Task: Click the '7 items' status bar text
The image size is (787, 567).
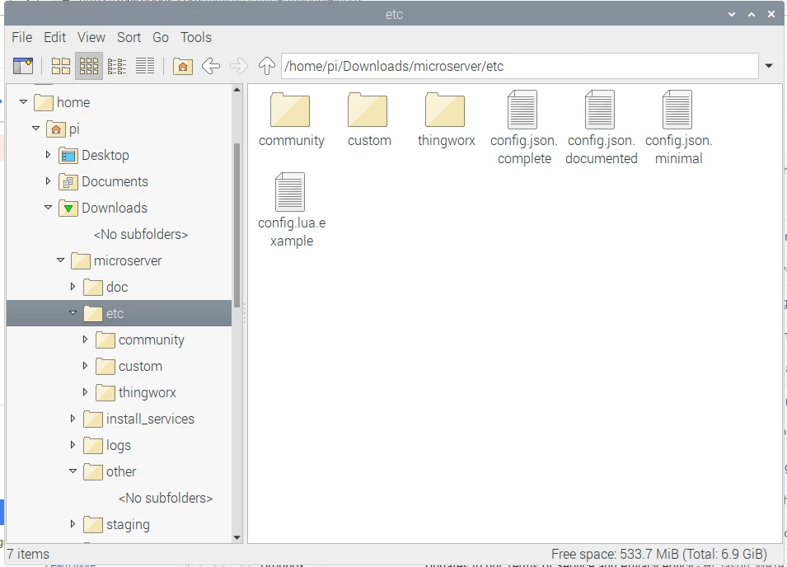Action: click(28, 554)
